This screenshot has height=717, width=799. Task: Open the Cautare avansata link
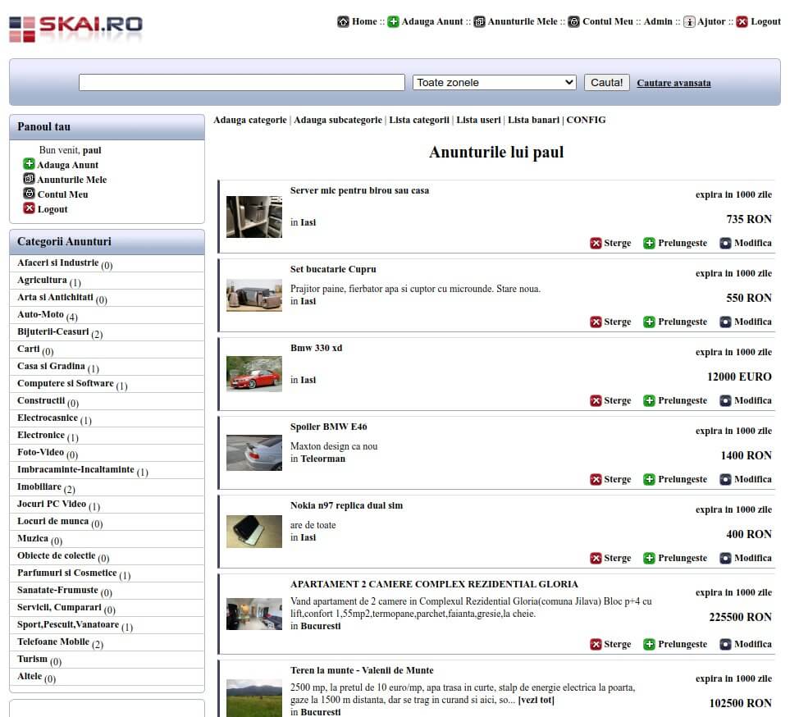point(673,83)
